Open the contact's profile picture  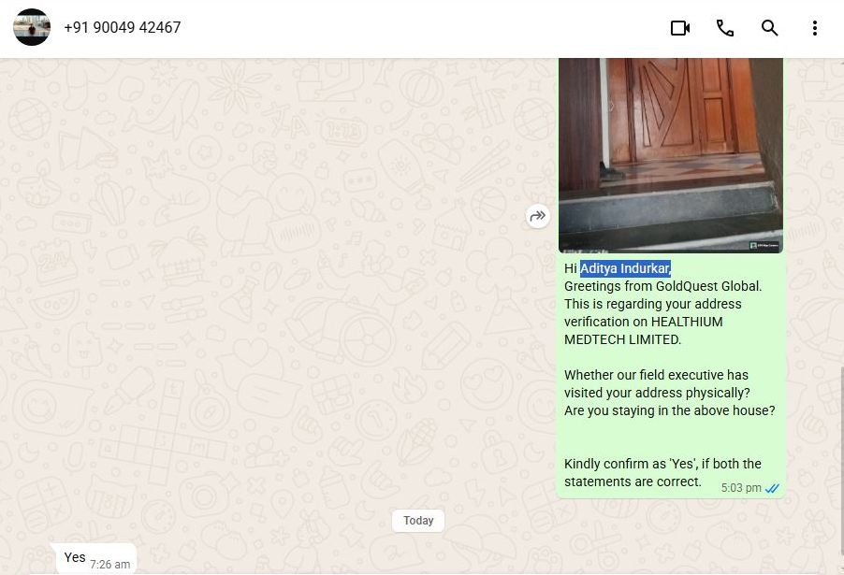click(x=32, y=27)
